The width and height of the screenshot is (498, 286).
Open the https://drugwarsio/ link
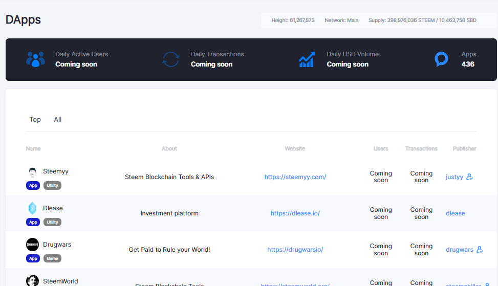(x=295, y=250)
